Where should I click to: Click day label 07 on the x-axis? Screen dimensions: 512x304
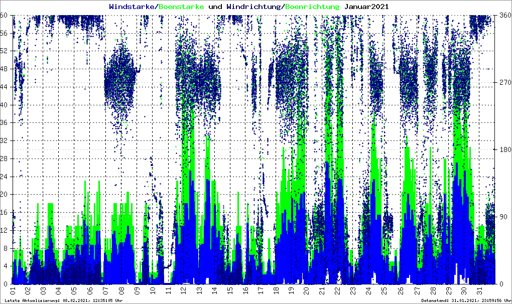pyautogui.click(x=106, y=290)
